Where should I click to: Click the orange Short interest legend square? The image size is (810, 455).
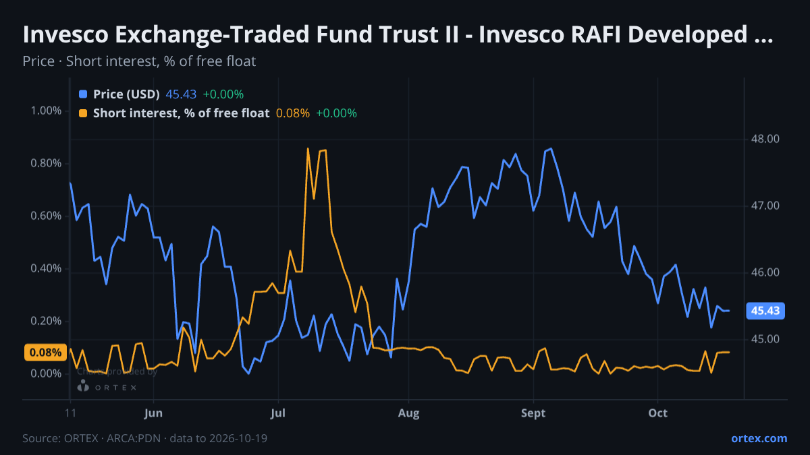tap(83, 113)
